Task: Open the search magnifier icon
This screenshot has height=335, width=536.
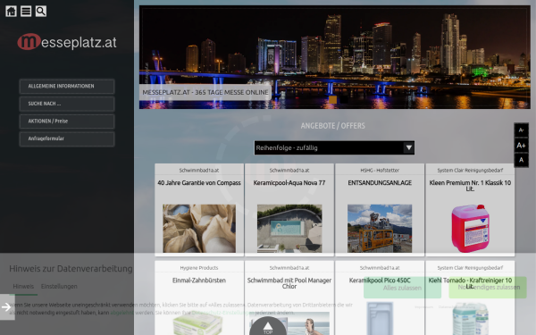Action: [41, 12]
